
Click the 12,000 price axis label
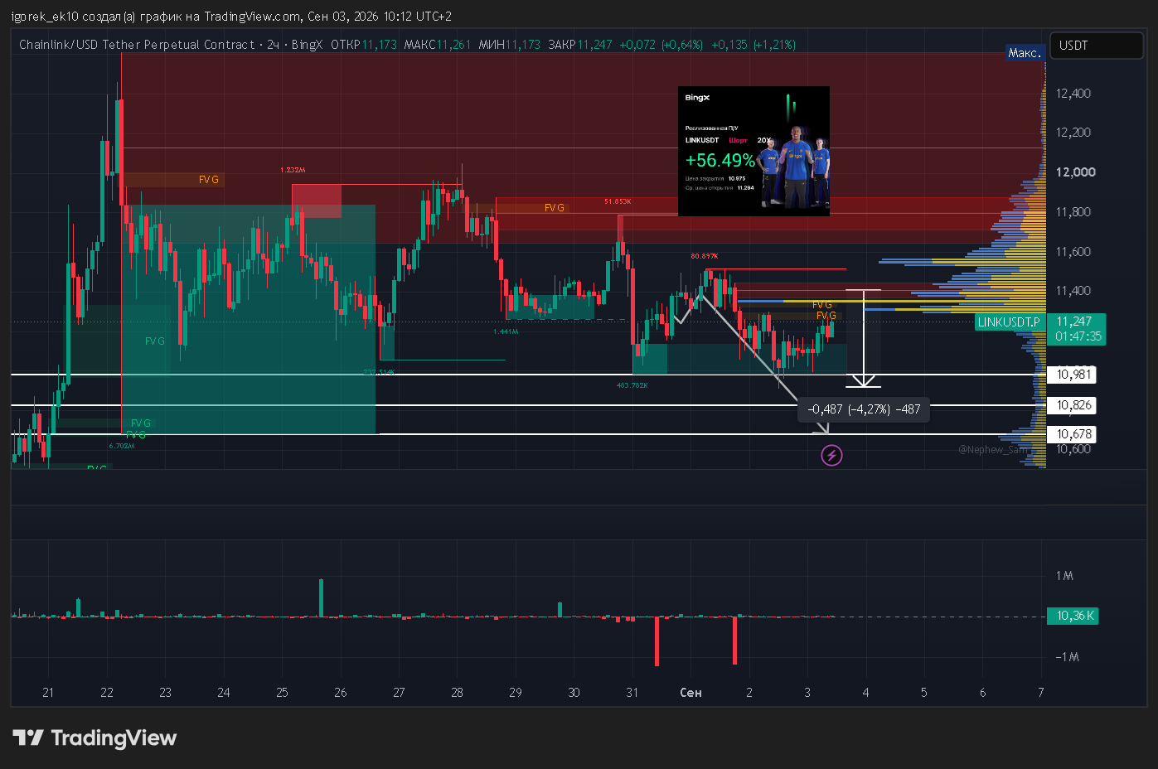point(1075,172)
